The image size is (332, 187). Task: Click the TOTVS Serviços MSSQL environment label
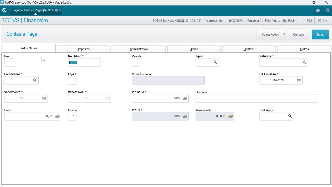177,21
